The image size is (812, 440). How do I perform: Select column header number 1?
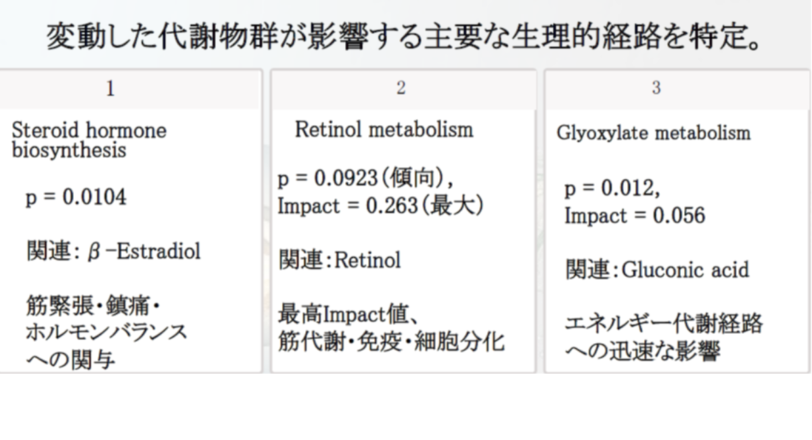point(110,89)
